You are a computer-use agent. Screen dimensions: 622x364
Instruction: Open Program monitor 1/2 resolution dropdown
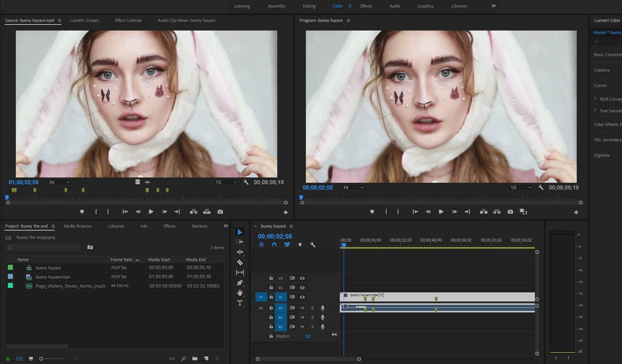coord(521,188)
